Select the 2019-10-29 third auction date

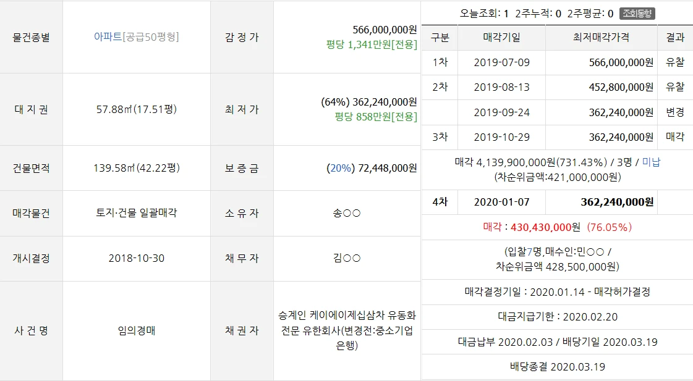coord(501,137)
